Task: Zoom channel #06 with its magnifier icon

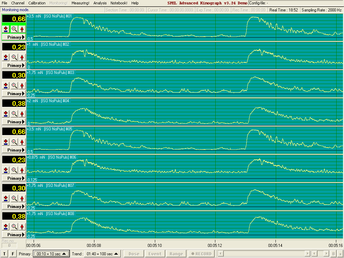Action: pyautogui.click(x=14, y=170)
